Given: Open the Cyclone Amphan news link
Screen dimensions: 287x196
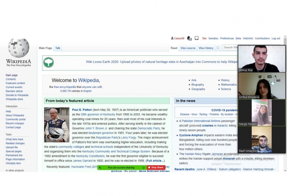Looking at the screenshot, I should [x=191, y=135].
